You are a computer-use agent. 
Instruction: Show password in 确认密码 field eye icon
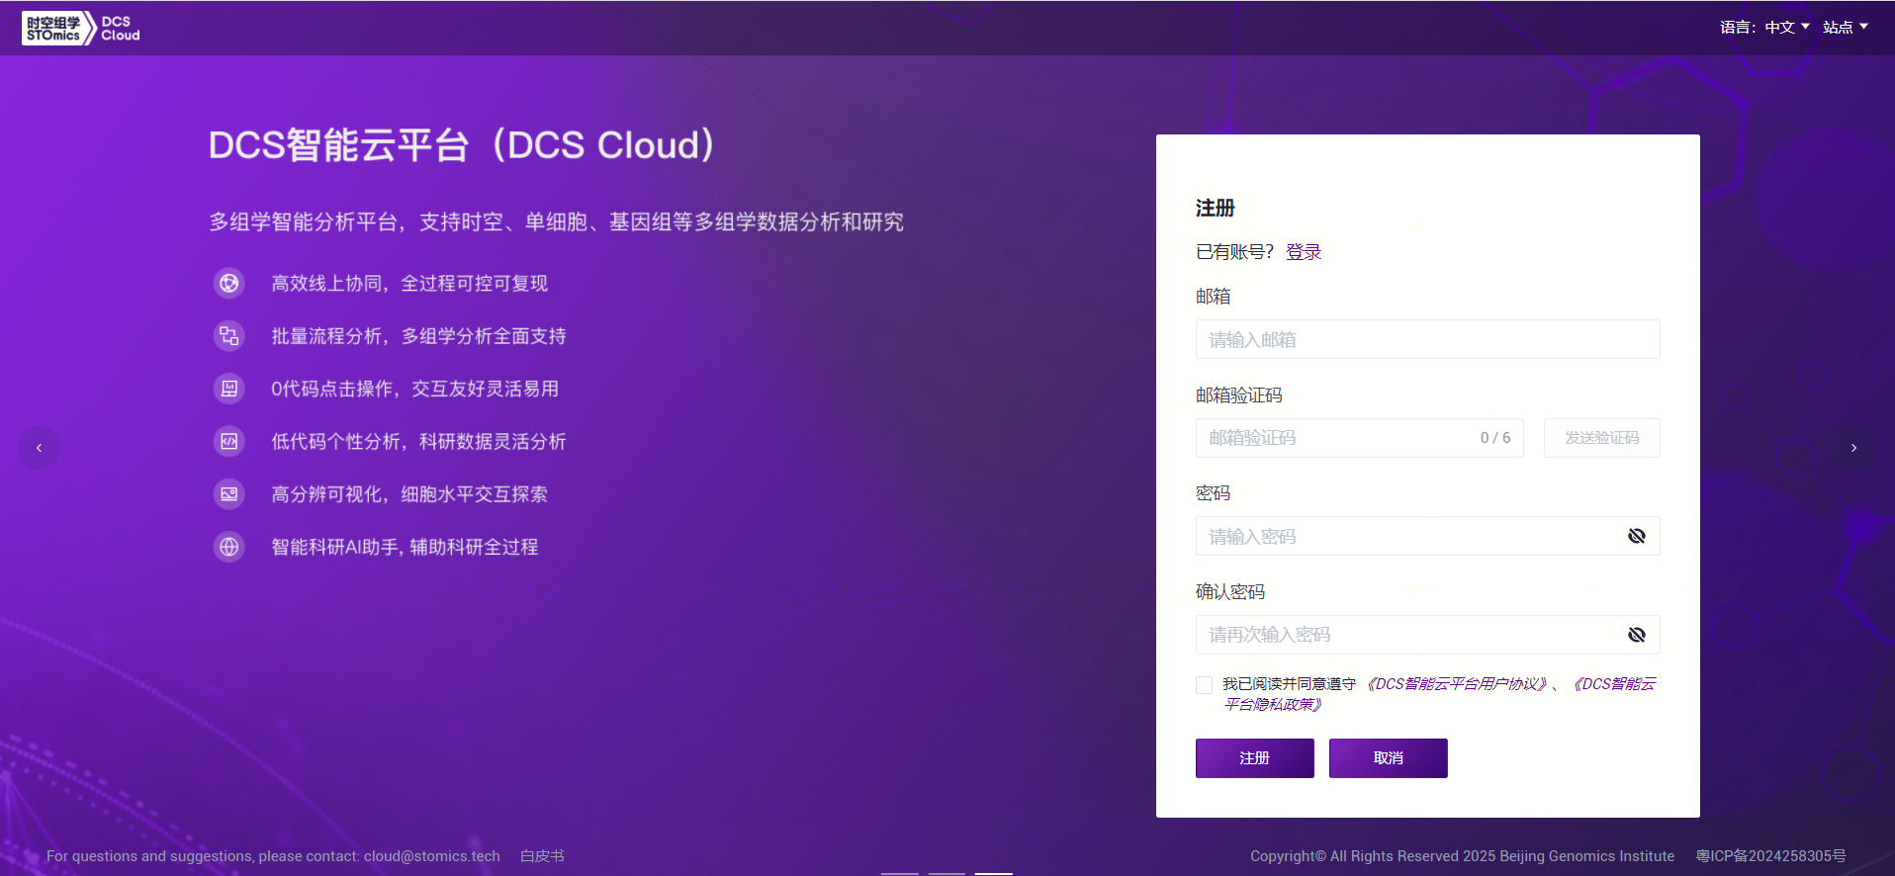(1637, 635)
